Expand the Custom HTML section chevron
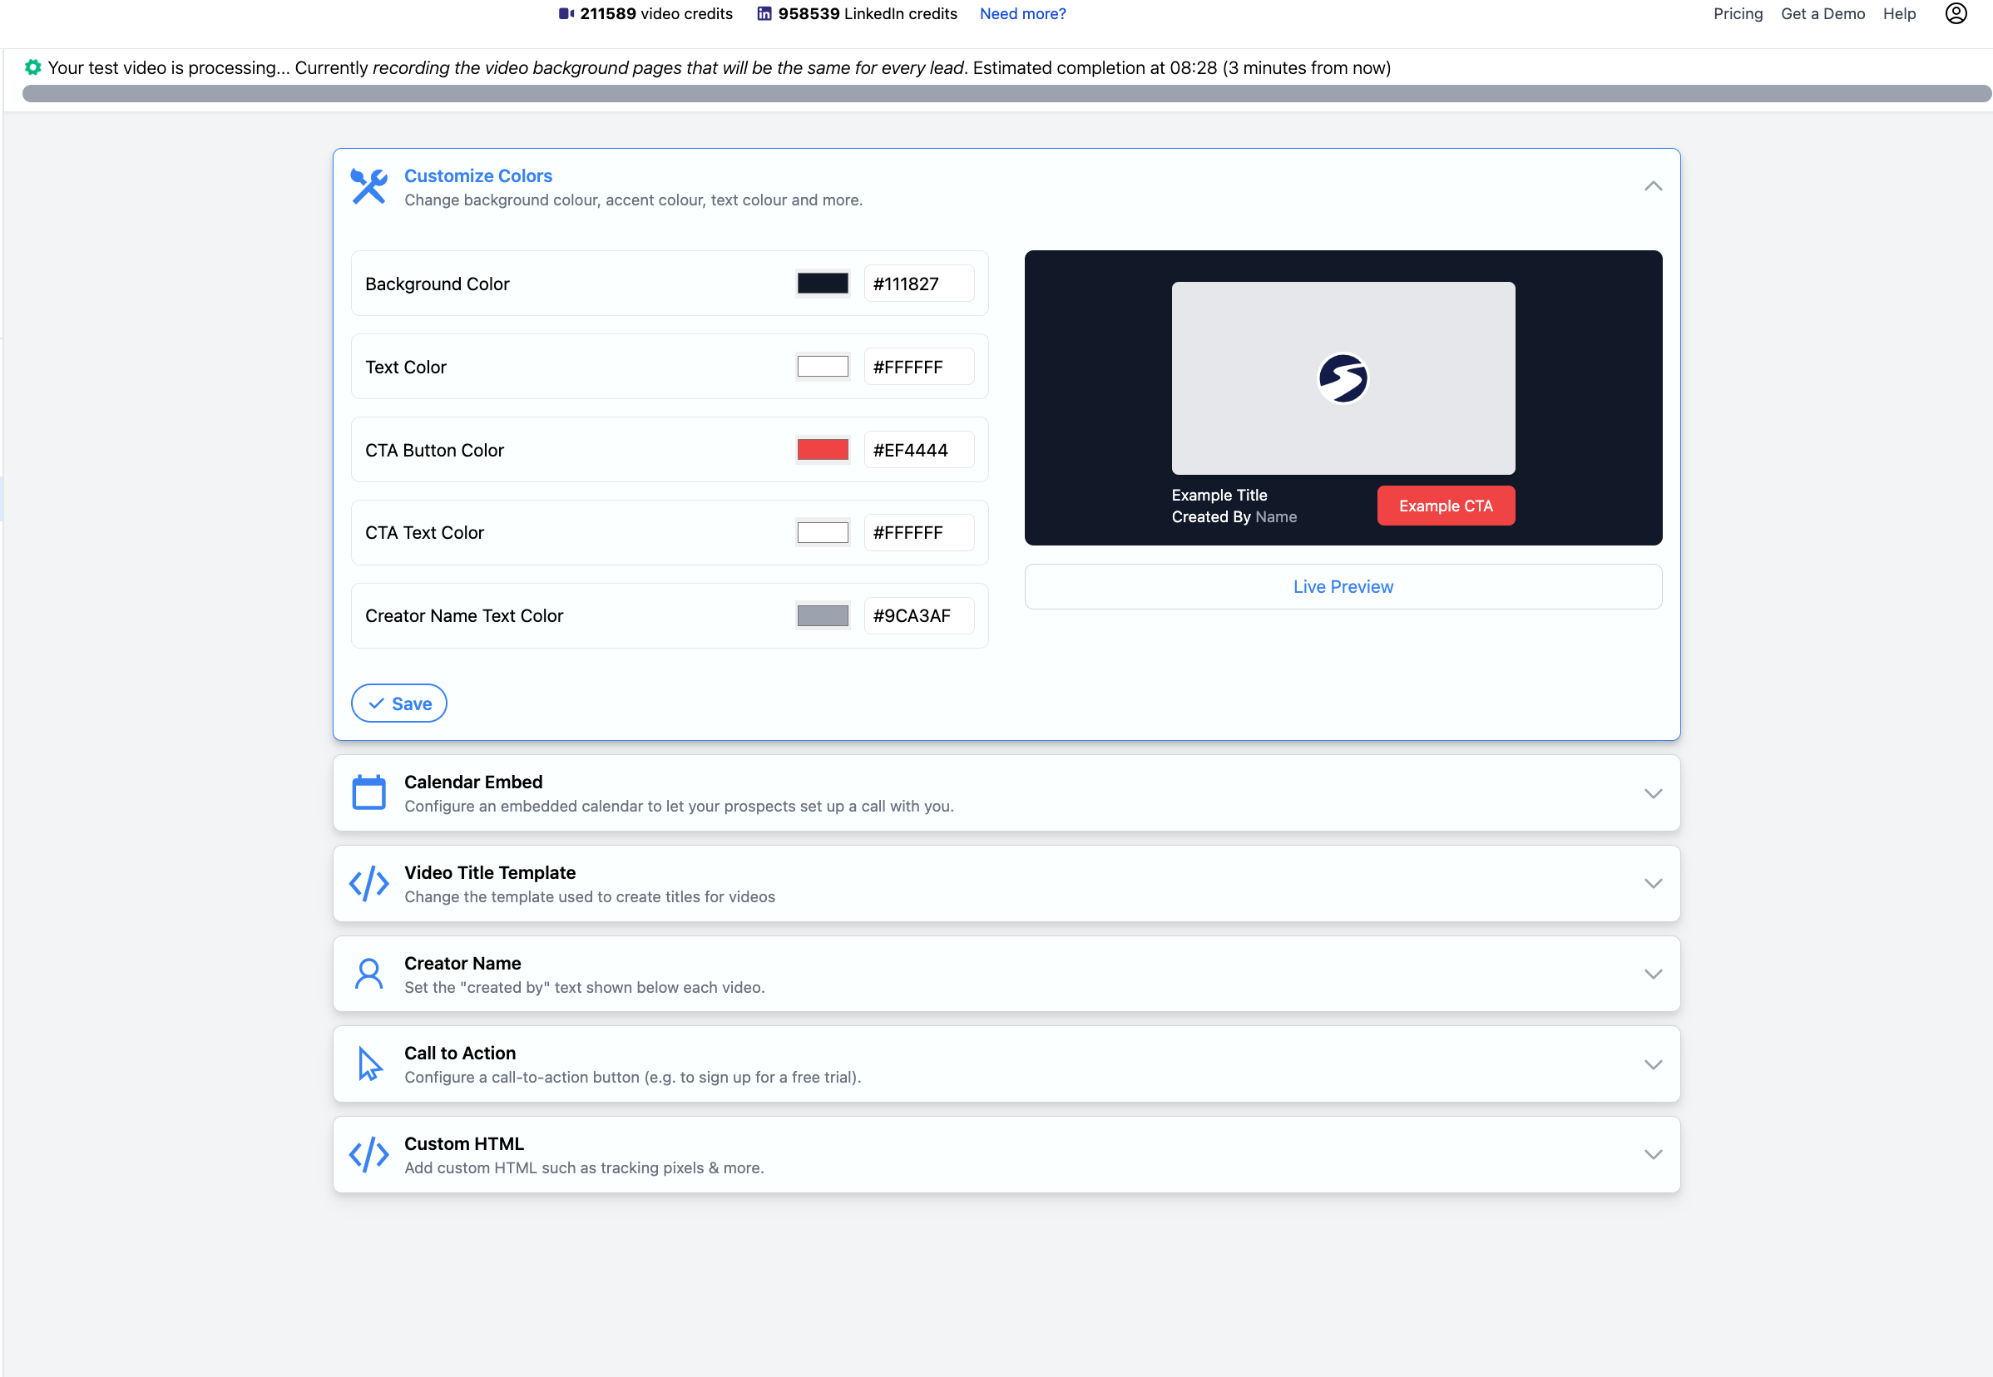Viewport: 1993px width, 1377px height. [x=1653, y=1154]
